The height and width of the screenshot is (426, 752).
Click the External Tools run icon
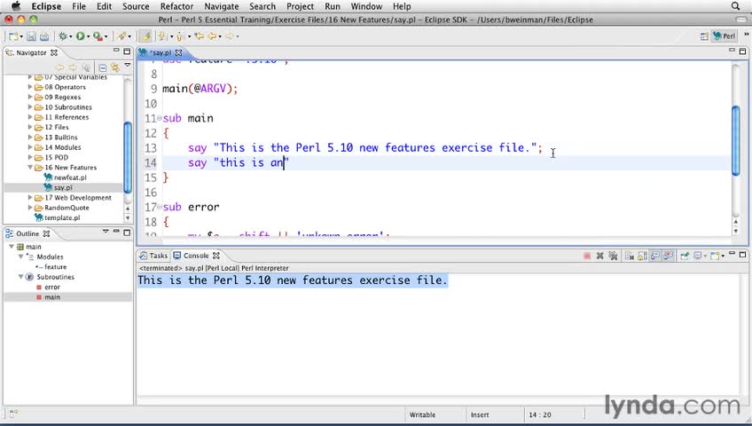[98, 36]
